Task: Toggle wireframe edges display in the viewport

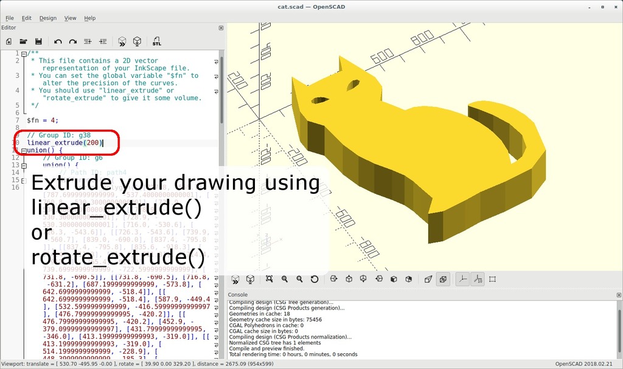Action: 444,279
